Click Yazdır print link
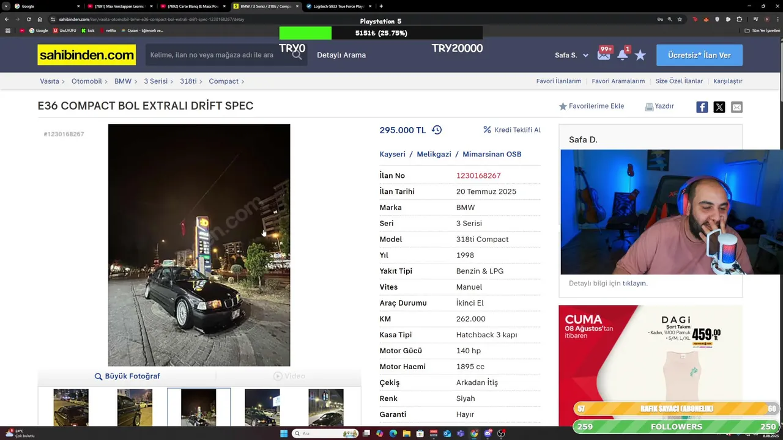 (x=659, y=106)
